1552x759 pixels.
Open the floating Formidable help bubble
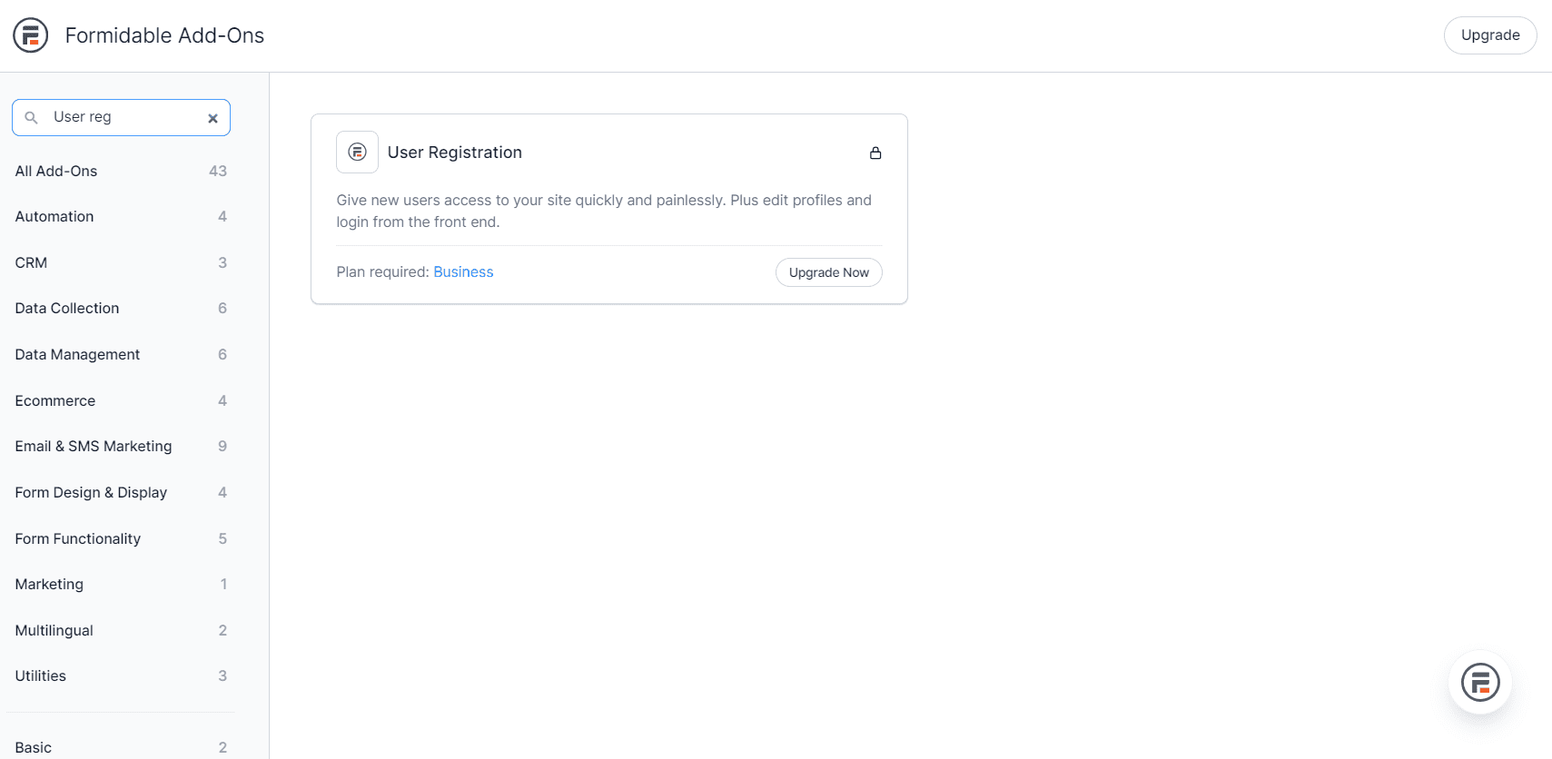pos(1479,682)
